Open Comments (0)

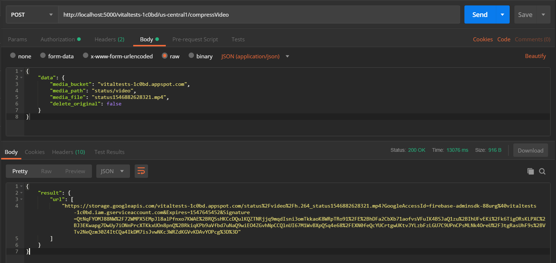(x=532, y=39)
